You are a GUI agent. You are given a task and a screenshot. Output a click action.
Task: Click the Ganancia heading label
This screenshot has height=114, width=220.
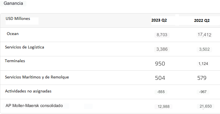pyautogui.click(x=13, y=3)
